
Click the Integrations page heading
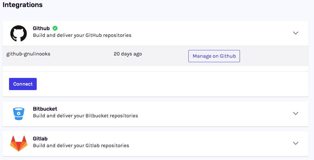23,4
